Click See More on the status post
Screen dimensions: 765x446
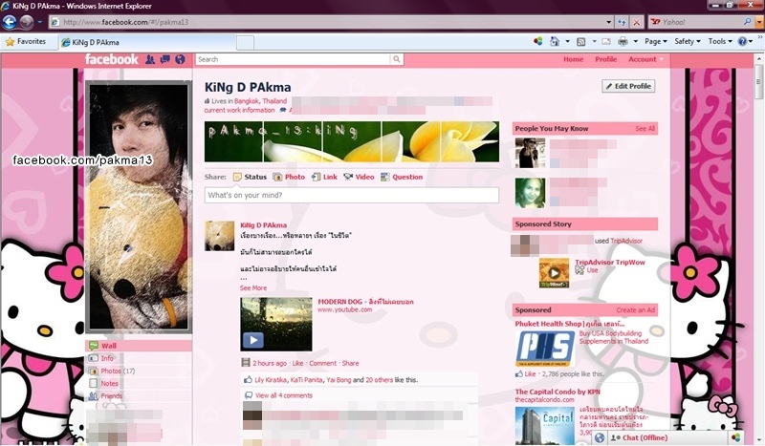click(253, 288)
